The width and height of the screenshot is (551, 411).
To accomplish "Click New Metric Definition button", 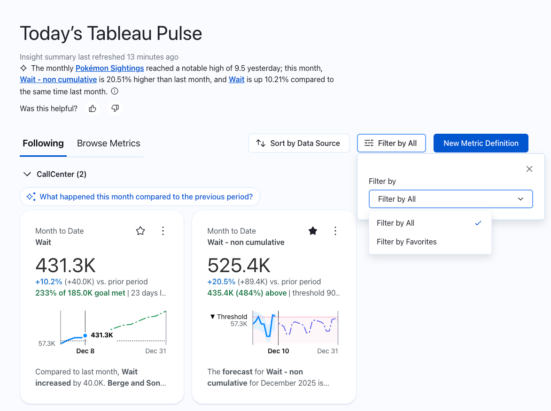I will pyautogui.click(x=481, y=144).
